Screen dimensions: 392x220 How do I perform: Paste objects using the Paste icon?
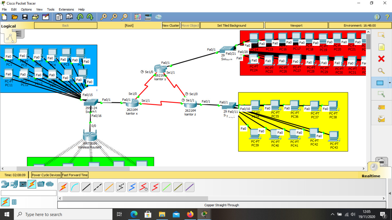click(70, 17)
